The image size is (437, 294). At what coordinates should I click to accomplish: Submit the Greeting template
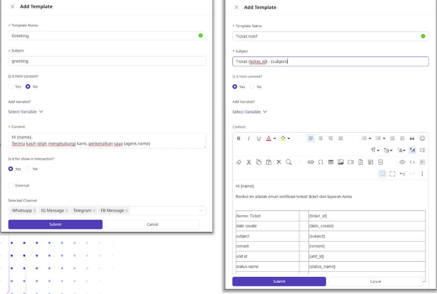click(x=55, y=224)
